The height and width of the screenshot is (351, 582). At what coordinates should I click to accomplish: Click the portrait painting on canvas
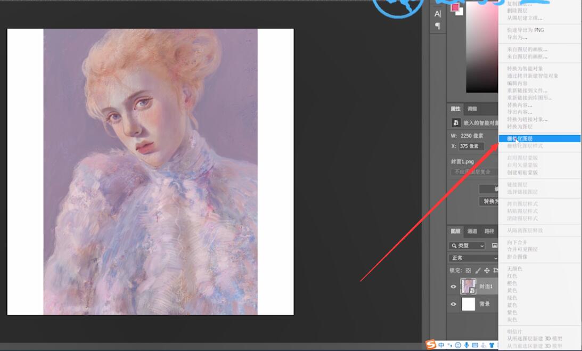(x=150, y=172)
